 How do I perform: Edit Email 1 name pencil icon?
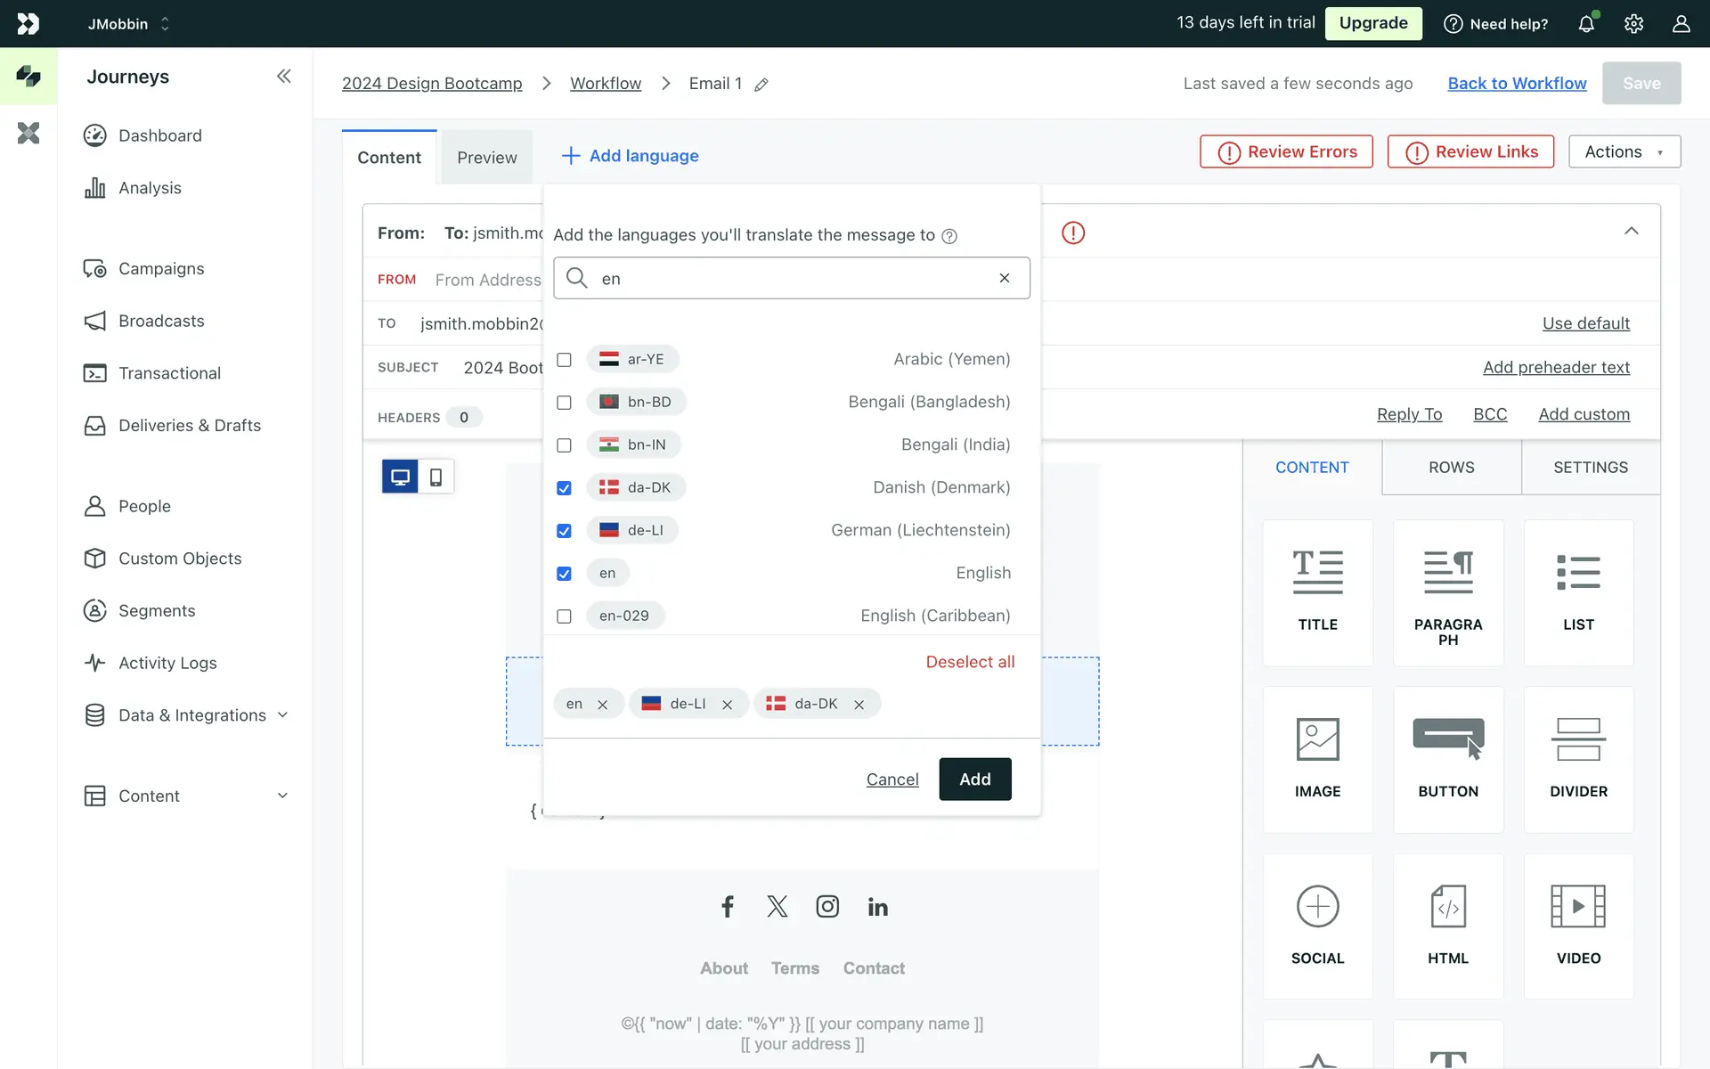(761, 85)
